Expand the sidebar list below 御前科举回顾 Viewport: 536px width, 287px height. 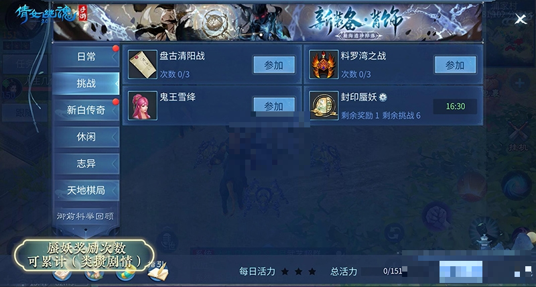(x=86, y=230)
